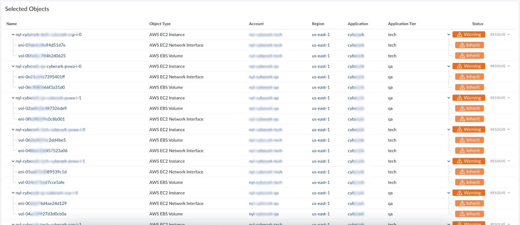Click Warning badge on instance above eni d4ae24d129
The width and height of the screenshot is (520, 225).
[x=469, y=193]
